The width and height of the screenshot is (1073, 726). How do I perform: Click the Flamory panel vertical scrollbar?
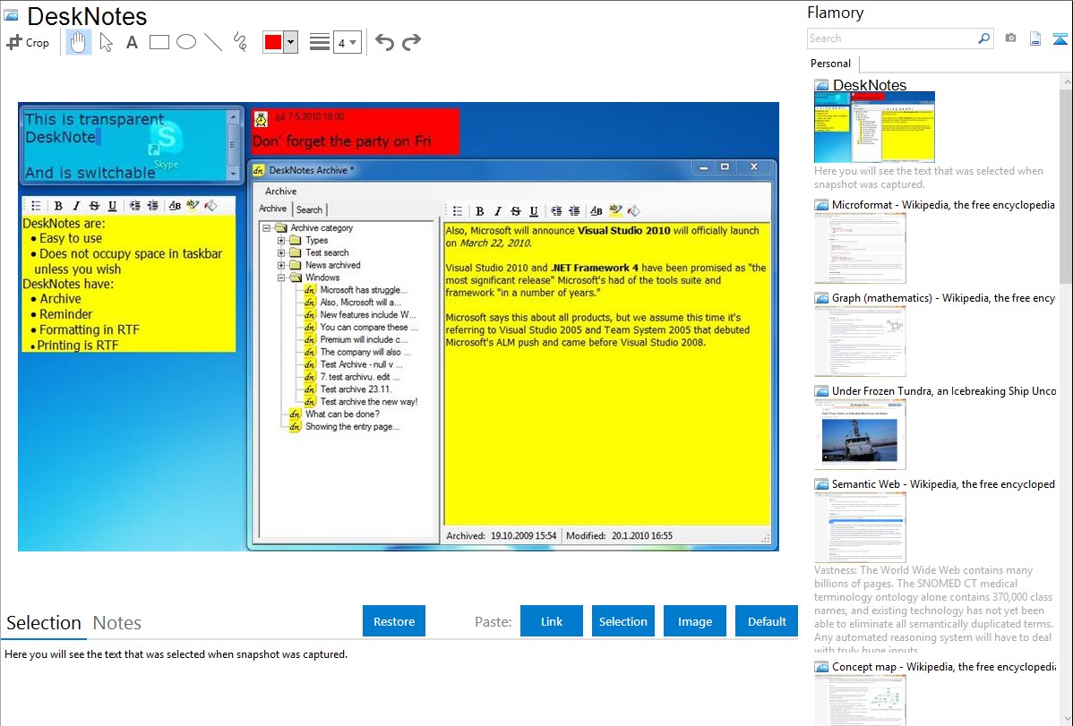click(x=1066, y=184)
